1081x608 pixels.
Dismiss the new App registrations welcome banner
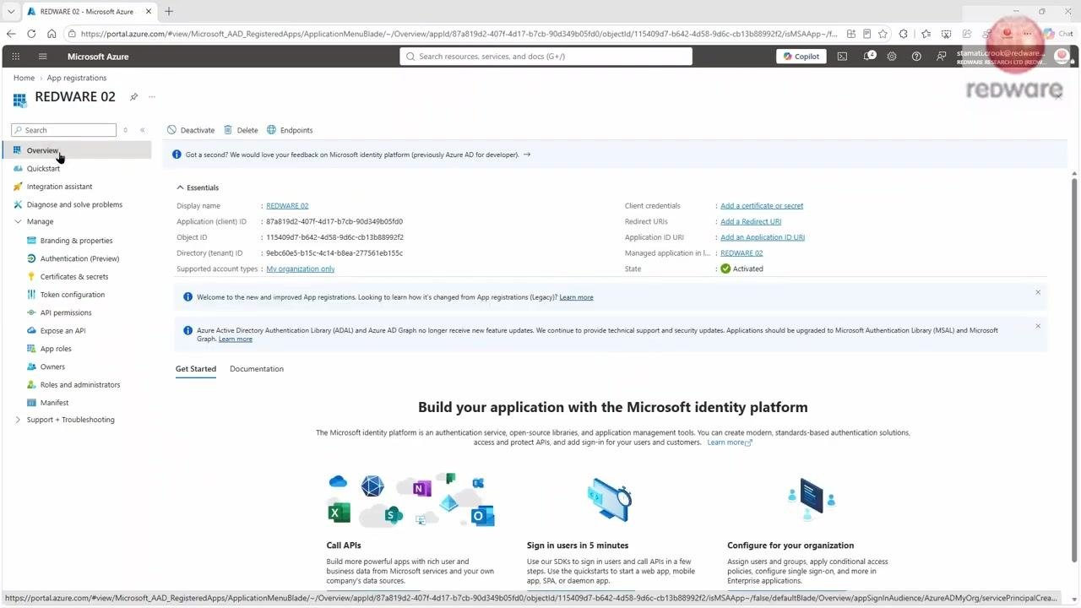pos(1038,292)
